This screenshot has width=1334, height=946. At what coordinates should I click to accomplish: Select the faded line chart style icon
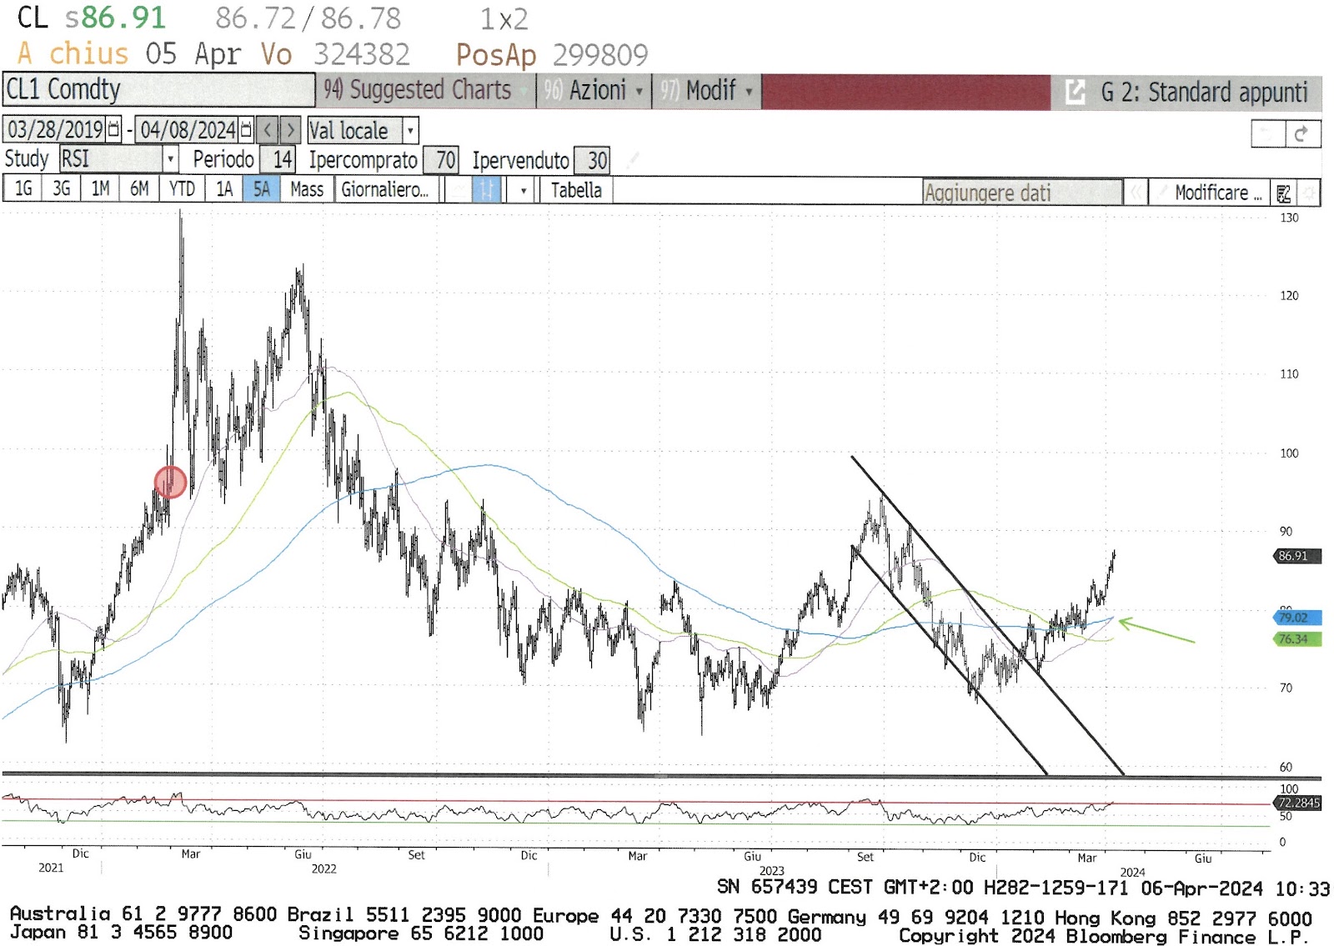click(x=457, y=190)
